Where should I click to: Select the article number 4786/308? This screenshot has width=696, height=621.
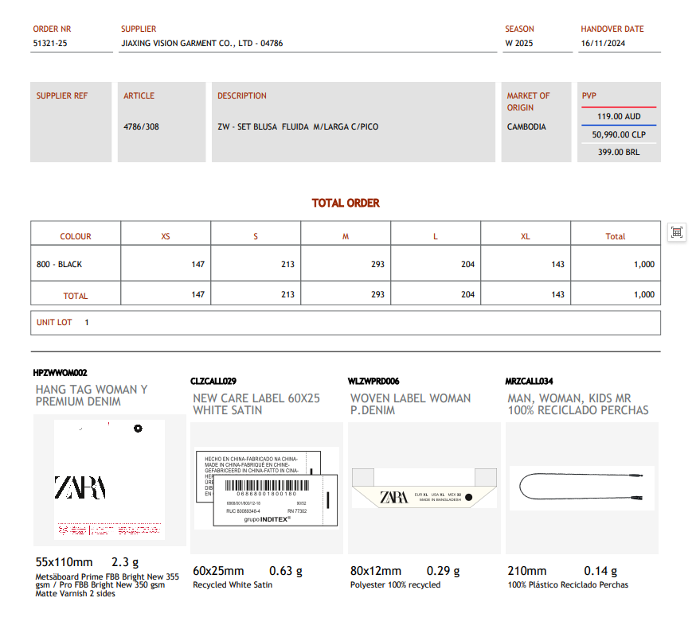tap(141, 126)
